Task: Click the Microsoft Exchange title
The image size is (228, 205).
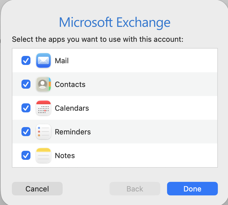Action: [x=115, y=22]
